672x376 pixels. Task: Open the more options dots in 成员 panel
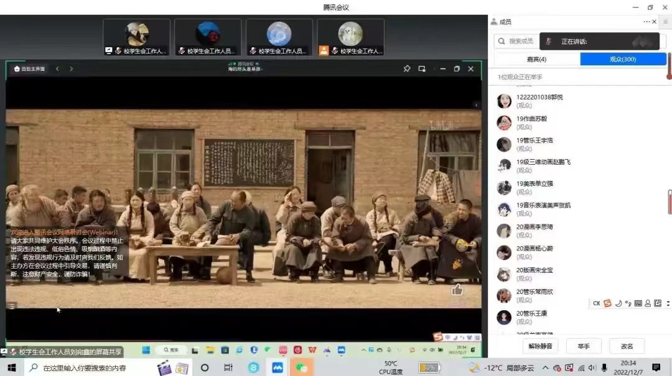coord(646,22)
